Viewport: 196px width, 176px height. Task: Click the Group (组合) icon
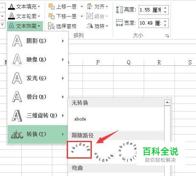pos(90,16)
